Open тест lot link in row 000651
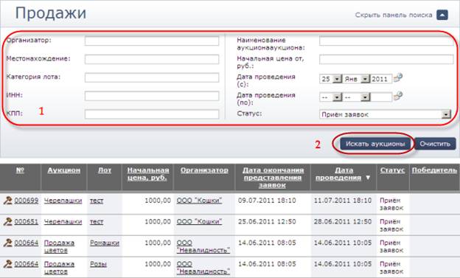 pos(97,222)
